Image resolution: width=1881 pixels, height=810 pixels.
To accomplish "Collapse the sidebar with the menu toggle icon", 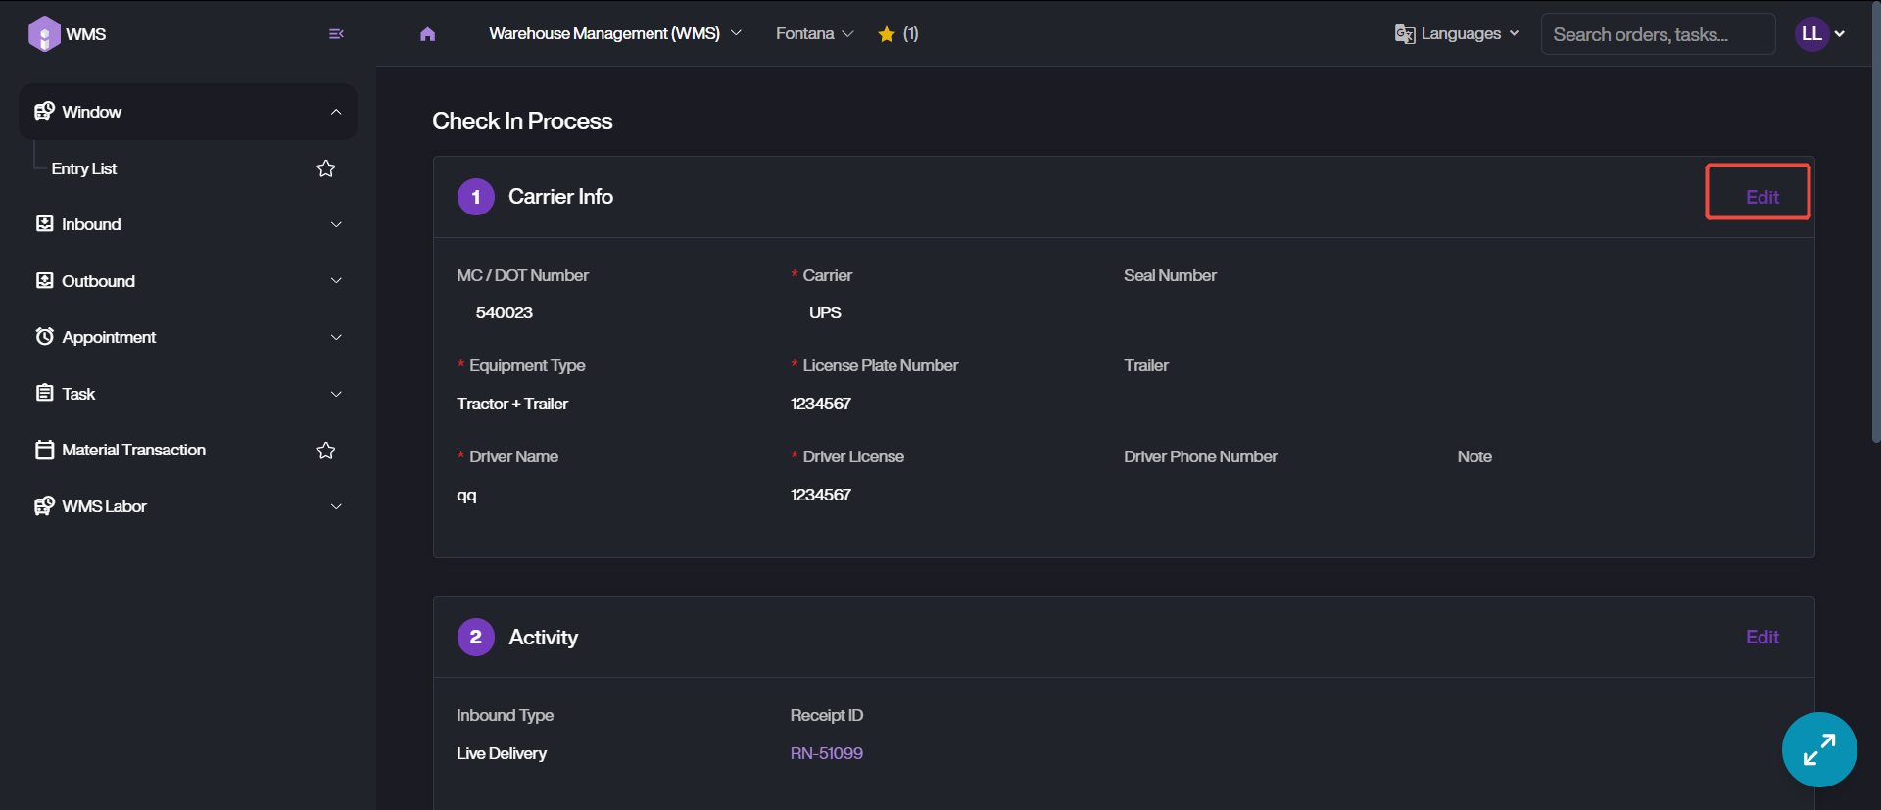I will click(336, 34).
